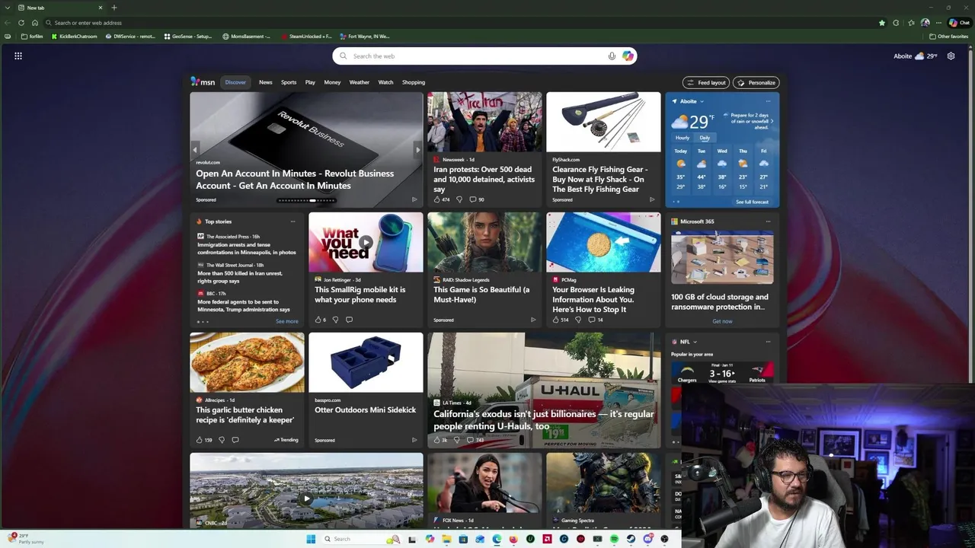975x548 pixels.
Task: Click See more under Top stories
Action: [287, 321]
